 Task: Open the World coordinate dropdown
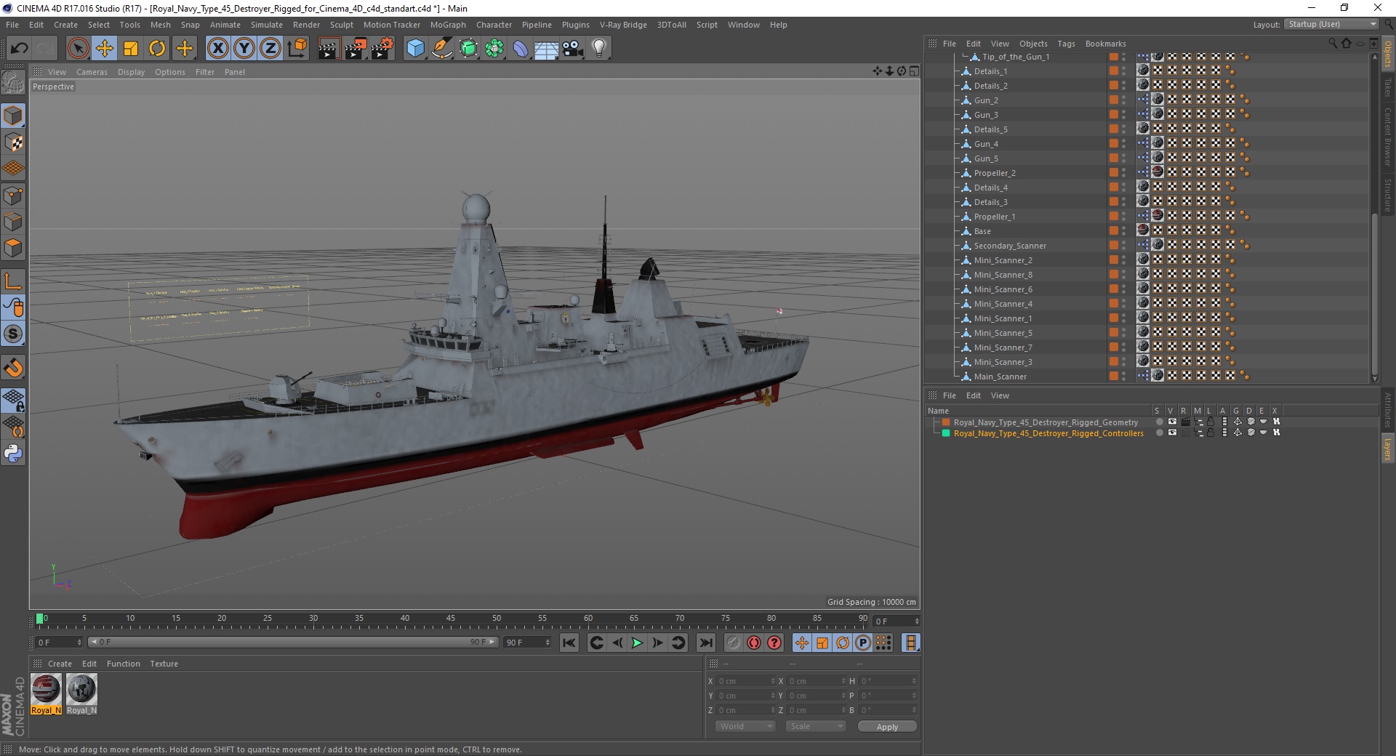745,726
